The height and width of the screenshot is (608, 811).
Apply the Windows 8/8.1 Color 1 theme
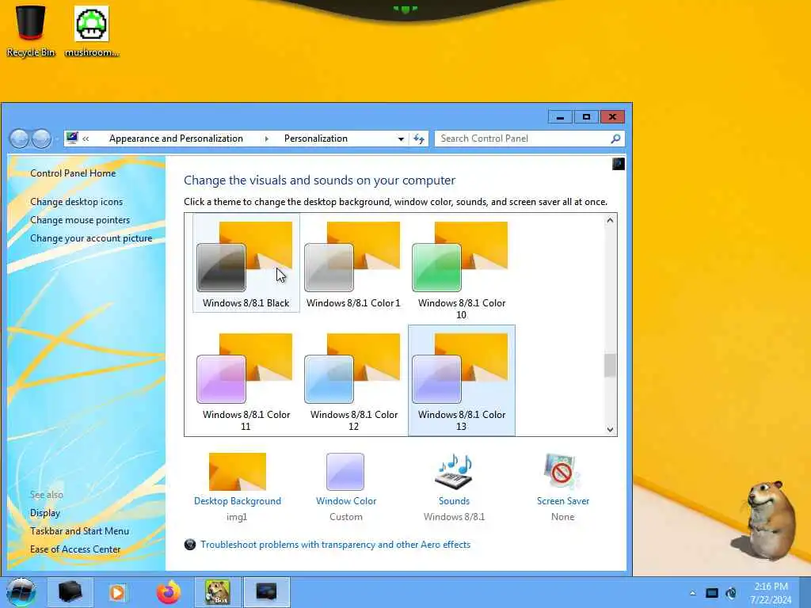click(x=353, y=263)
